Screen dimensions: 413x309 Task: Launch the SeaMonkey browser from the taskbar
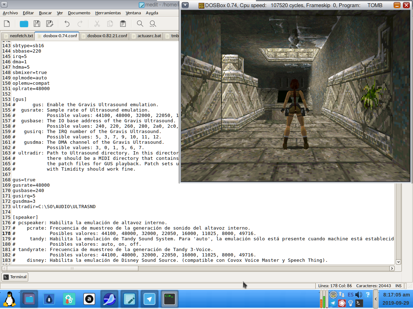[x=109, y=299]
